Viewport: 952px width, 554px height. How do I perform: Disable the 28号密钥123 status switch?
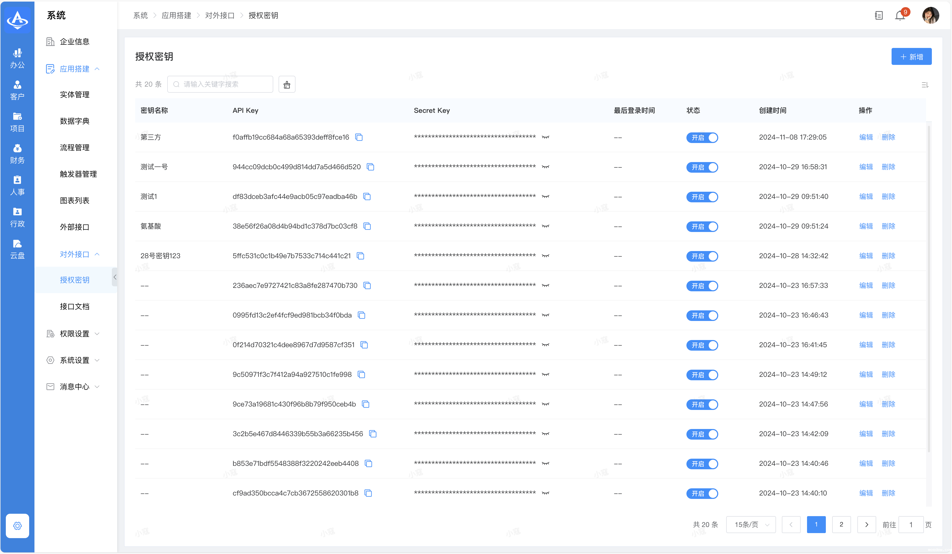click(x=702, y=256)
